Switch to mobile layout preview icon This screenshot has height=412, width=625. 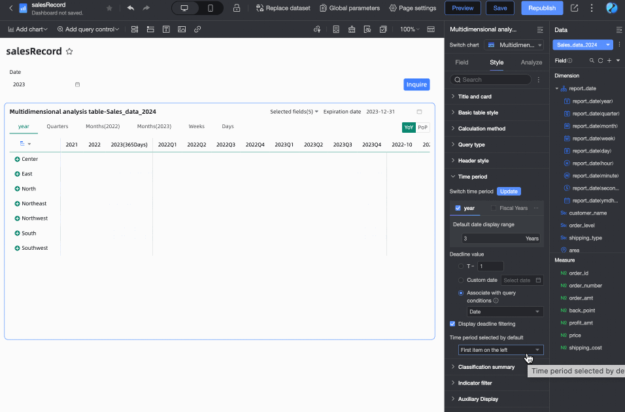coord(210,8)
